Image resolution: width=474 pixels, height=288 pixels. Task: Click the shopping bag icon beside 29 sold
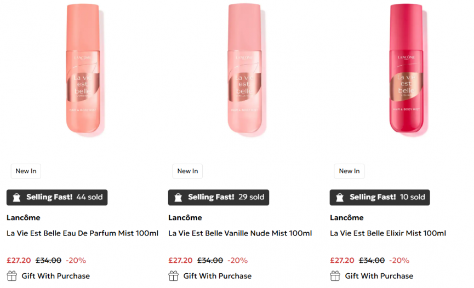pyautogui.click(x=178, y=198)
